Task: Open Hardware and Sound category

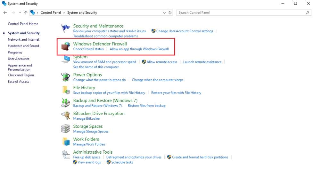Action: pos(23,46)
